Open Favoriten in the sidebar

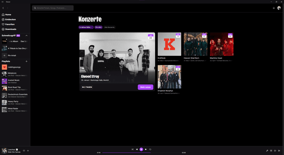point(8,24)
